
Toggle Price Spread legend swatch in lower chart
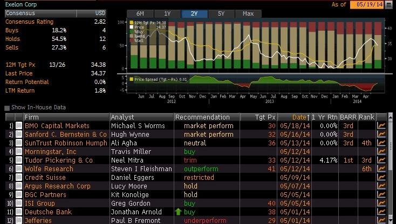tap(131, 79)
